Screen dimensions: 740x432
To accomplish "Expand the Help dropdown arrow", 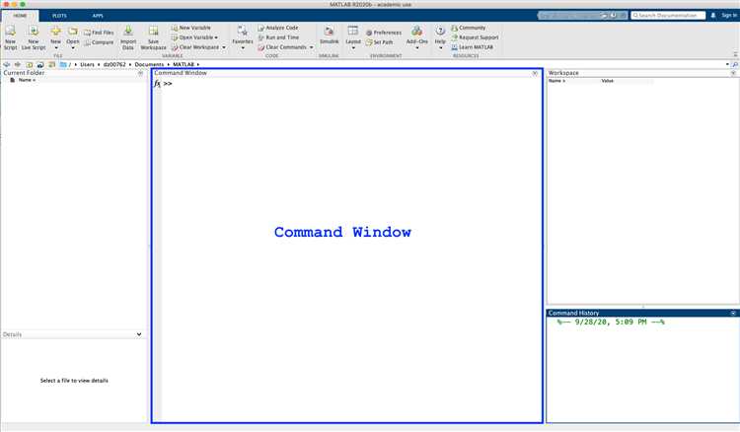I will pos(440,48).
